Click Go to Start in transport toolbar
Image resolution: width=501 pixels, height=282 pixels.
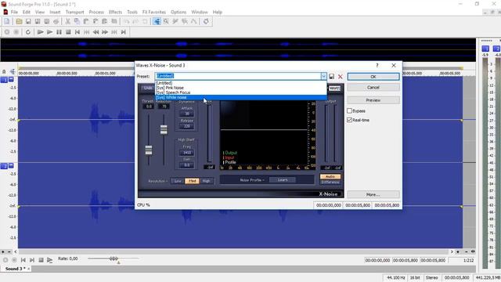point(77,32)
